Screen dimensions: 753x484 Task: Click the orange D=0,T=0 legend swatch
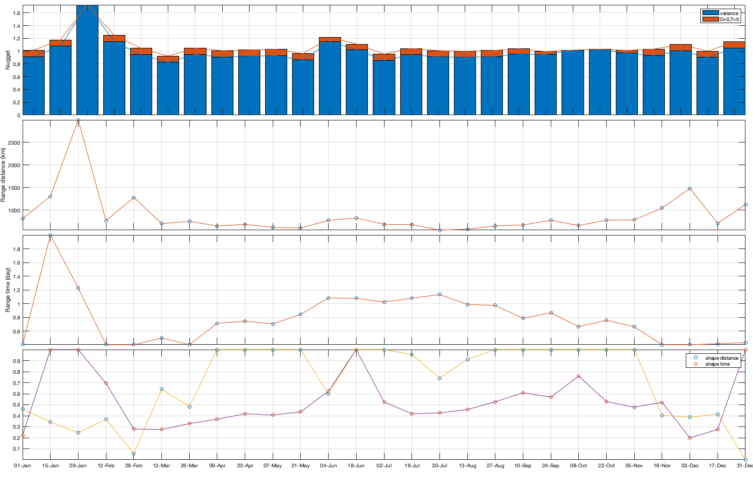tap(710, 19)
